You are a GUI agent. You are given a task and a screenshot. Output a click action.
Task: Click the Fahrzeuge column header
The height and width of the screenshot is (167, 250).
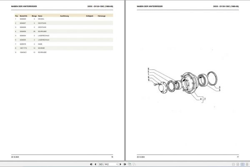click(x=102, y=16)
